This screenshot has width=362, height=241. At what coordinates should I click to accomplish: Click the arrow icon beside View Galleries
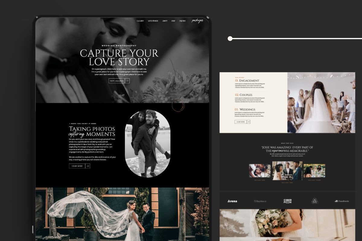[127, 81]
